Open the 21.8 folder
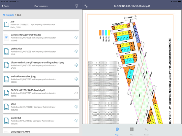 (41, 24)
